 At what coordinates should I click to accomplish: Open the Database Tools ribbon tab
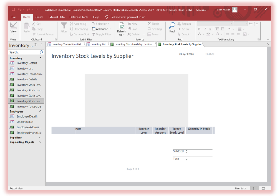coord(79,17)
